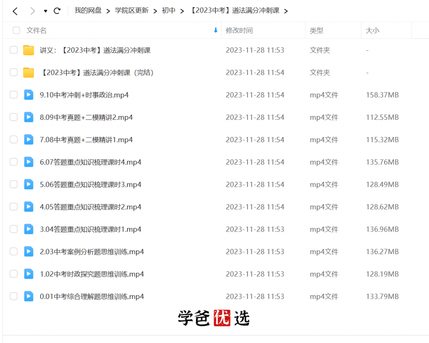Sort by 修改时间 column
Image resolution: width=429 pixels, height=343 pixels.
pyautogui.click(x=239, y=30)
